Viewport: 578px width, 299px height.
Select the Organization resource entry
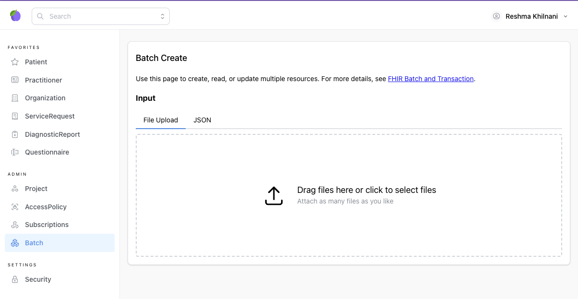point(45,98)
